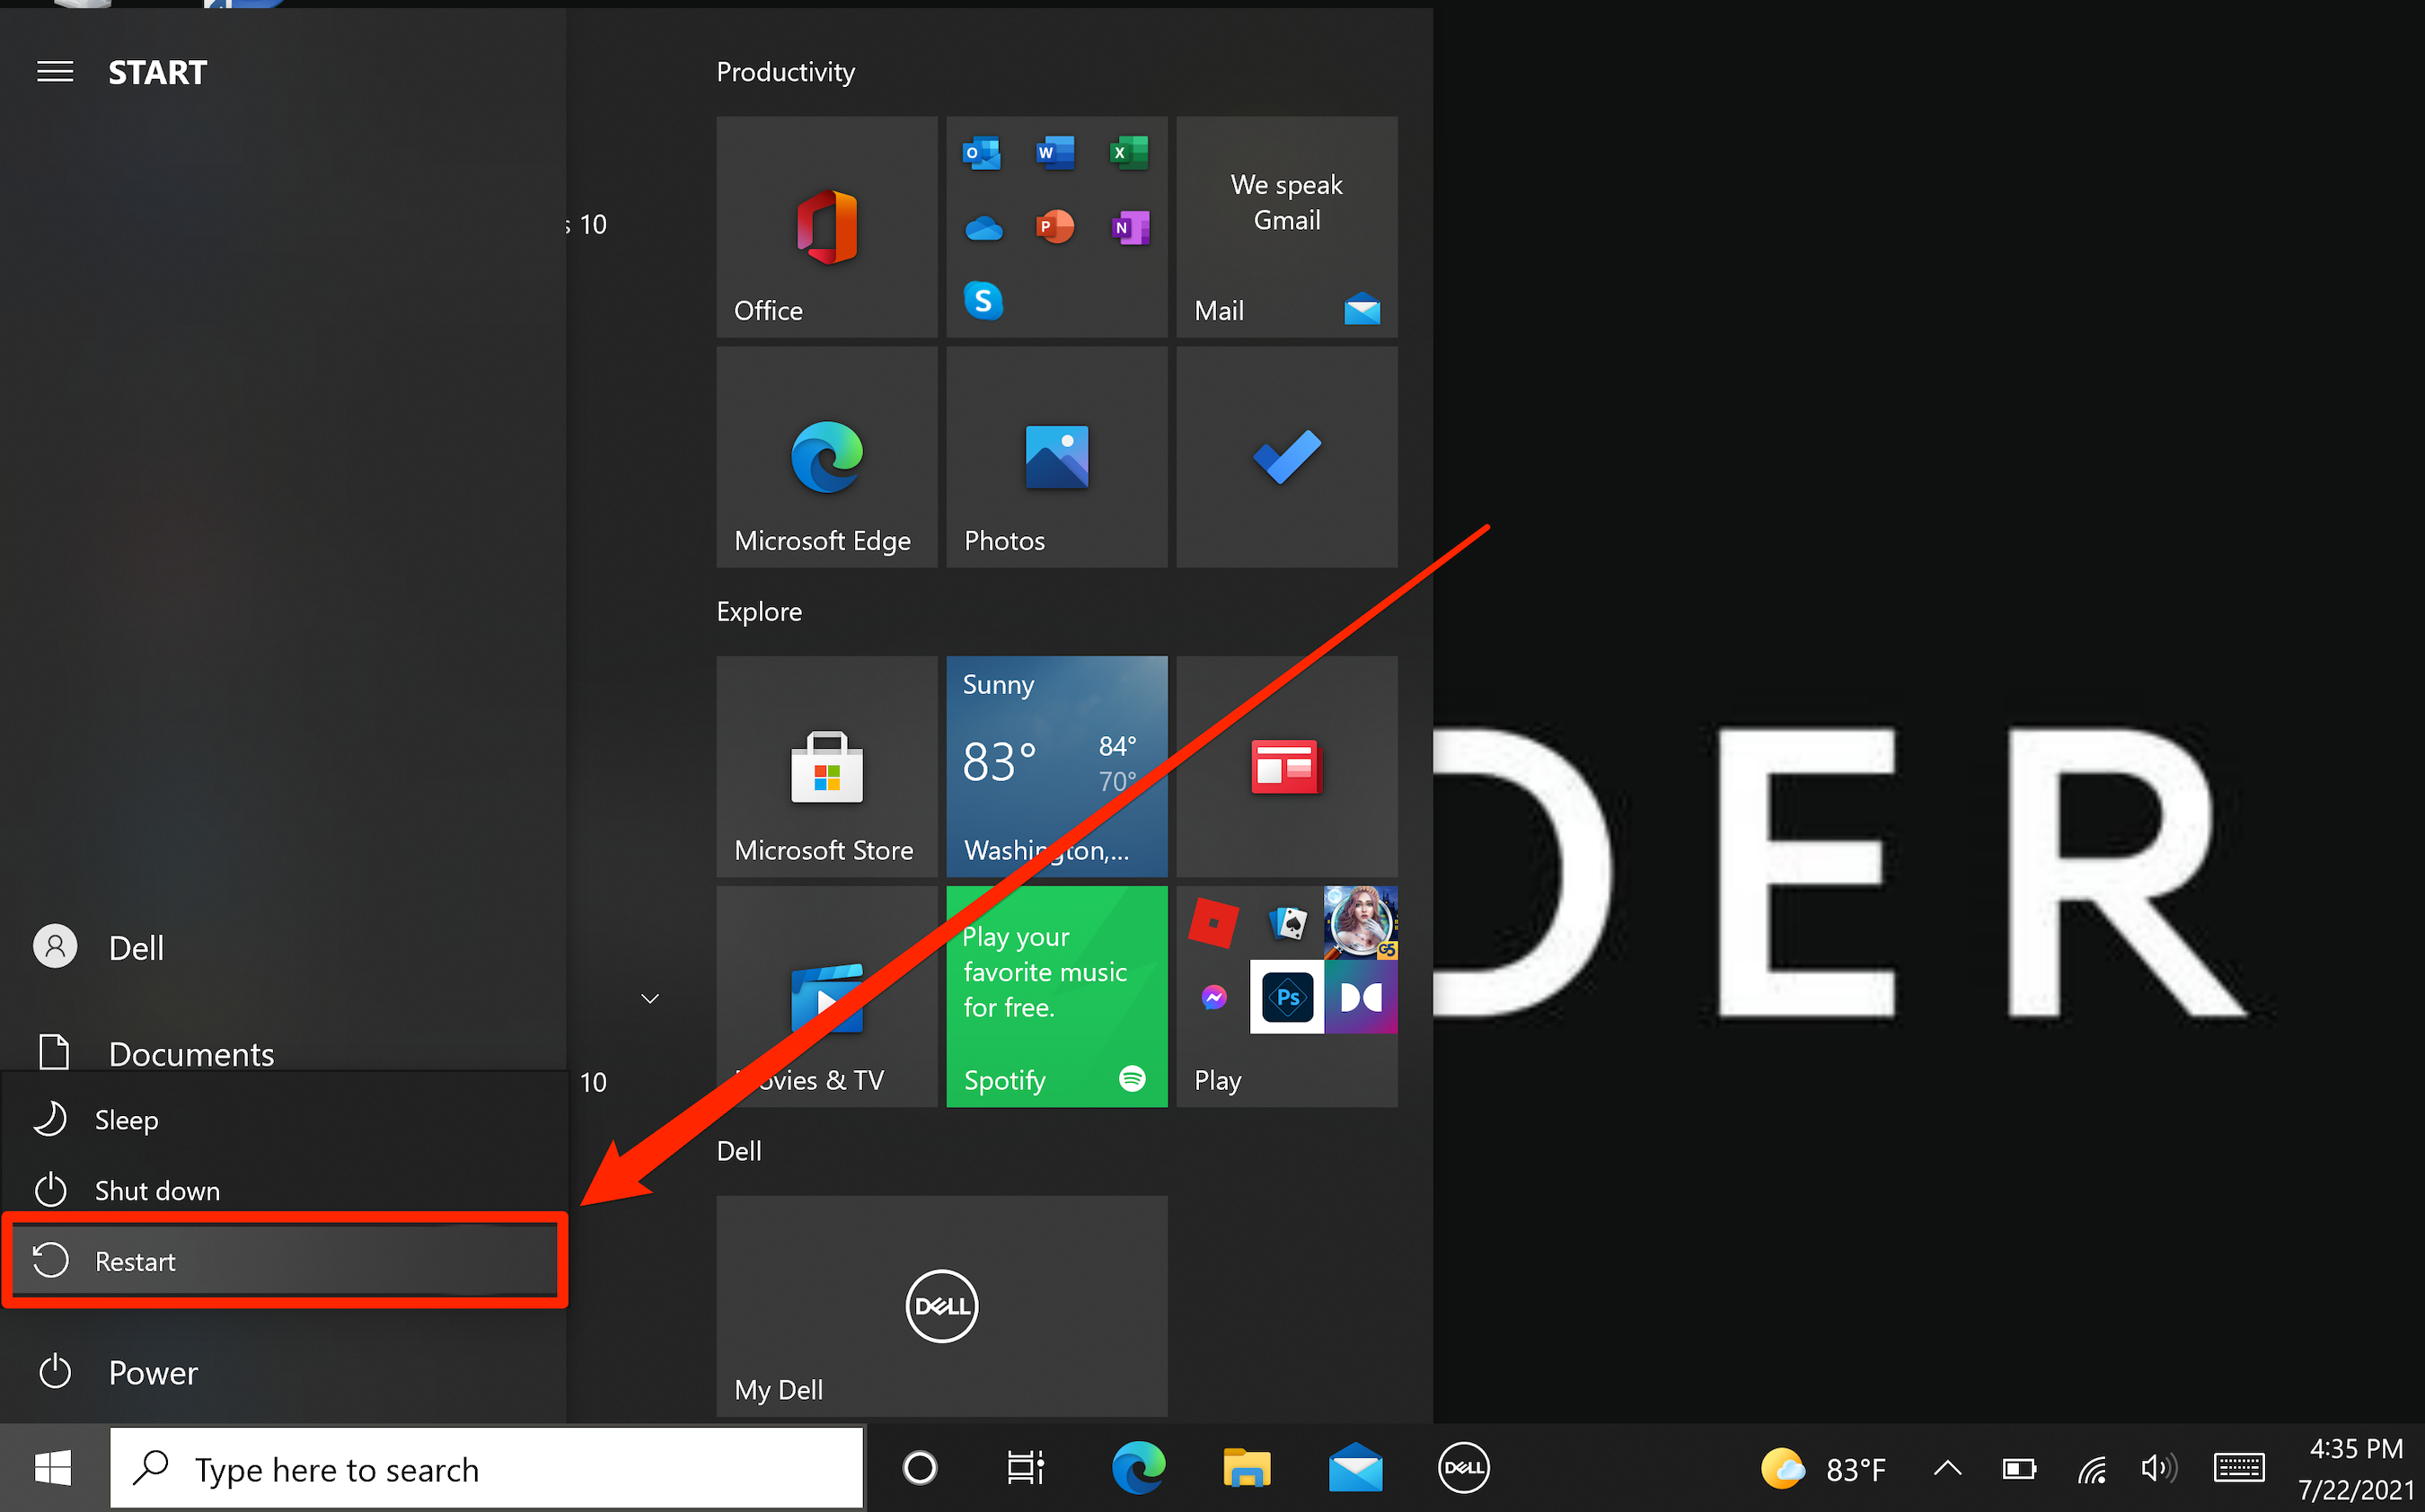
Task: Open Solitaire cards in the Play folder
Action: tap(1288, 922)
